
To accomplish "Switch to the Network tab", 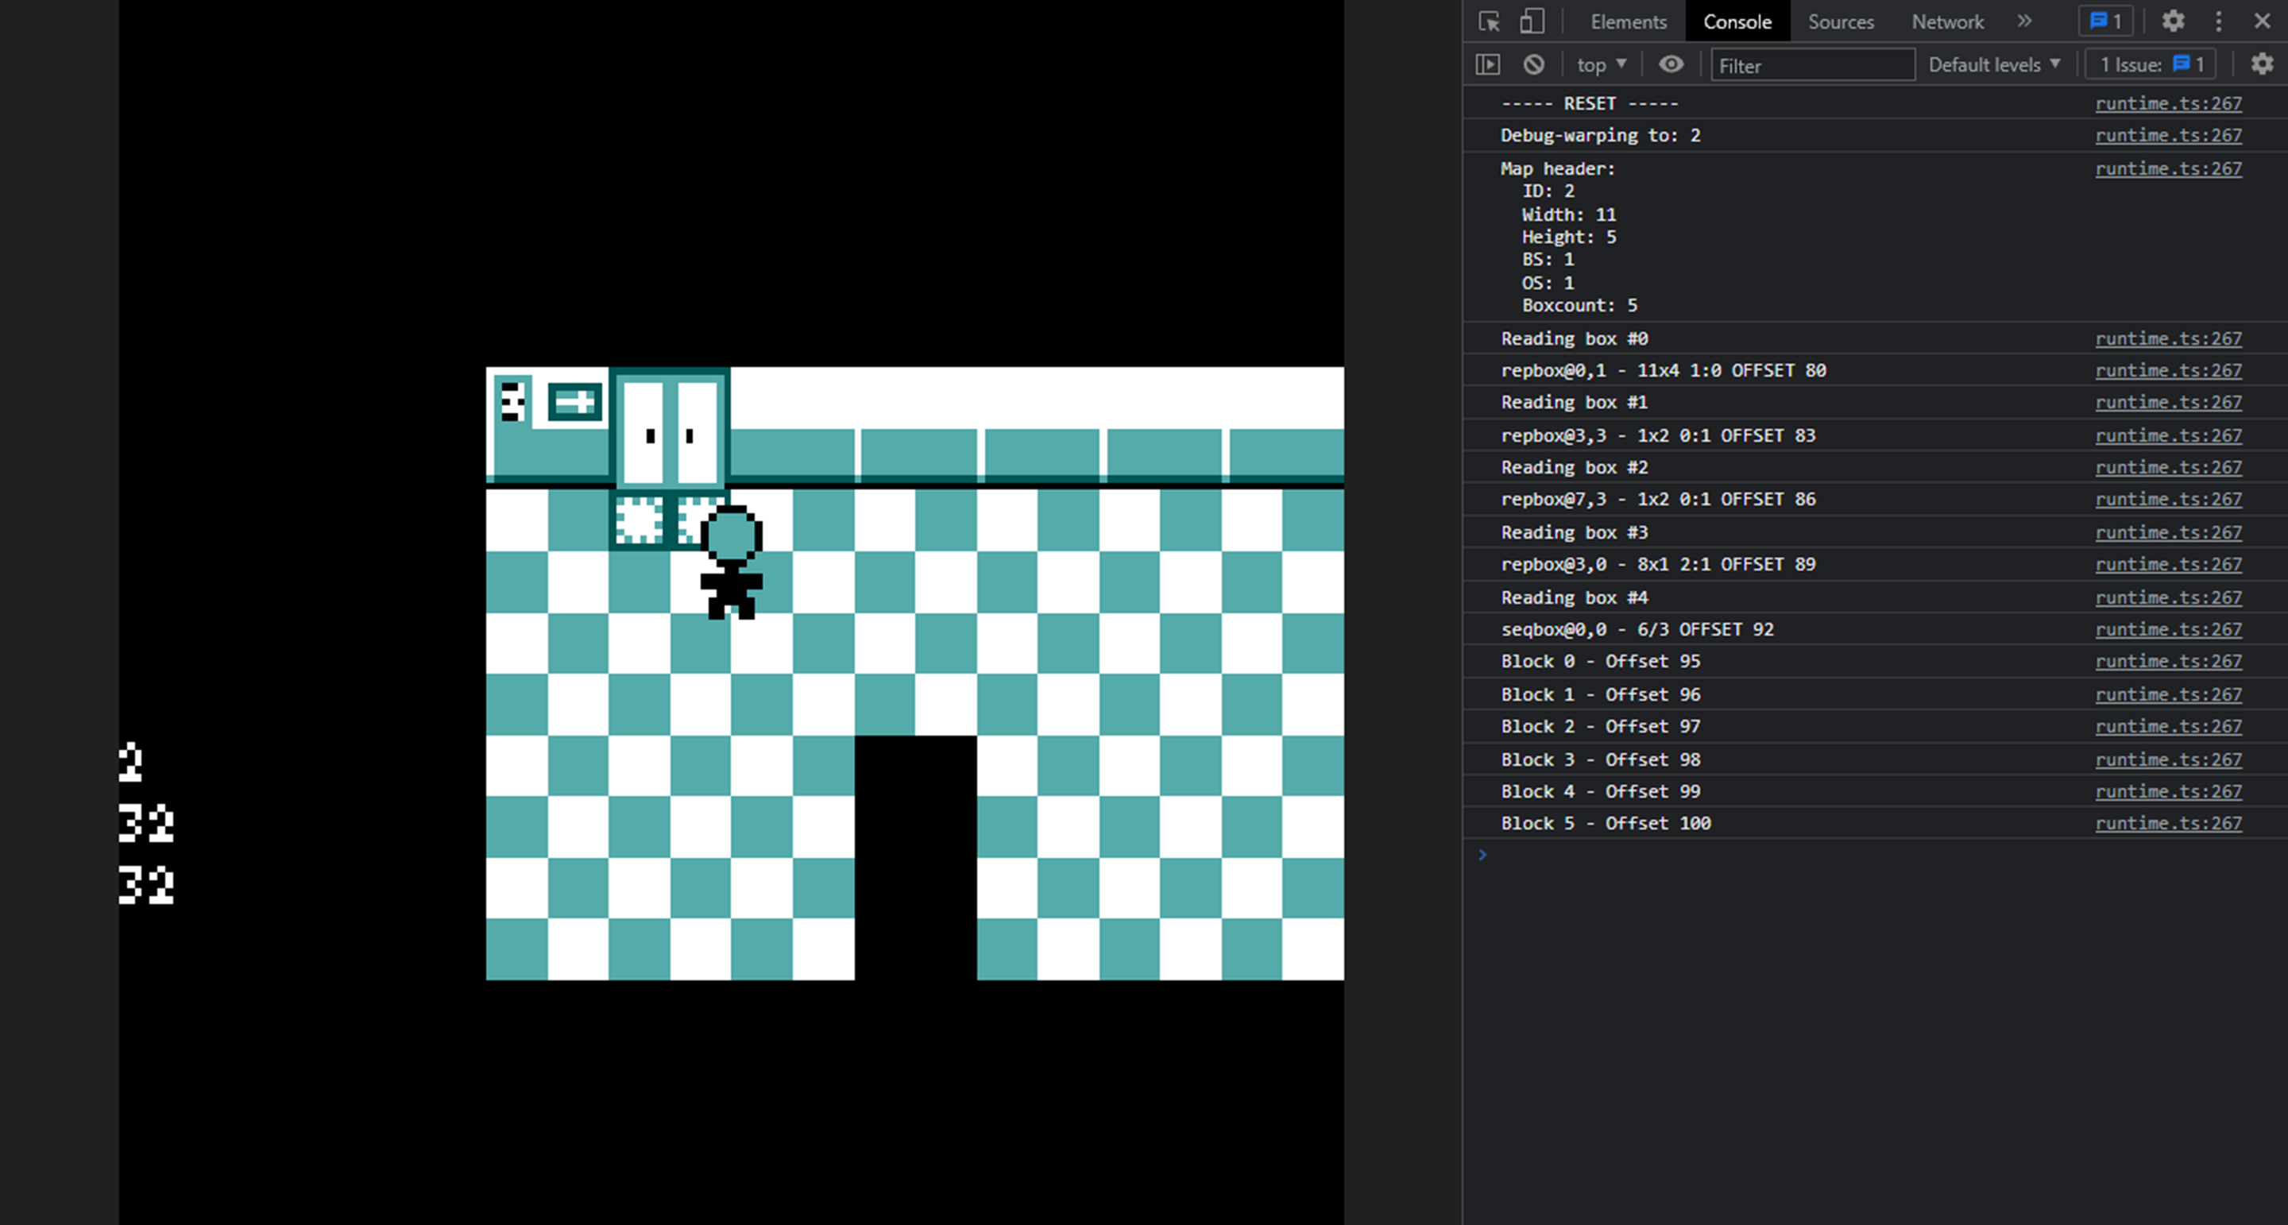I will pyautogui.click(x=1947, y=21).
